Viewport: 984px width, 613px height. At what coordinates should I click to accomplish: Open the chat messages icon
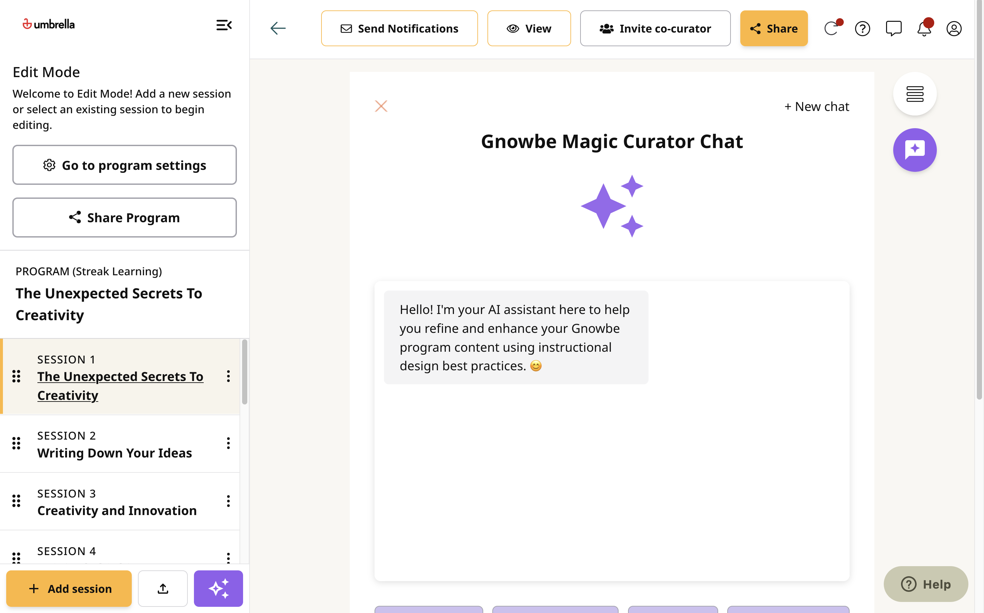coord(893,28)
